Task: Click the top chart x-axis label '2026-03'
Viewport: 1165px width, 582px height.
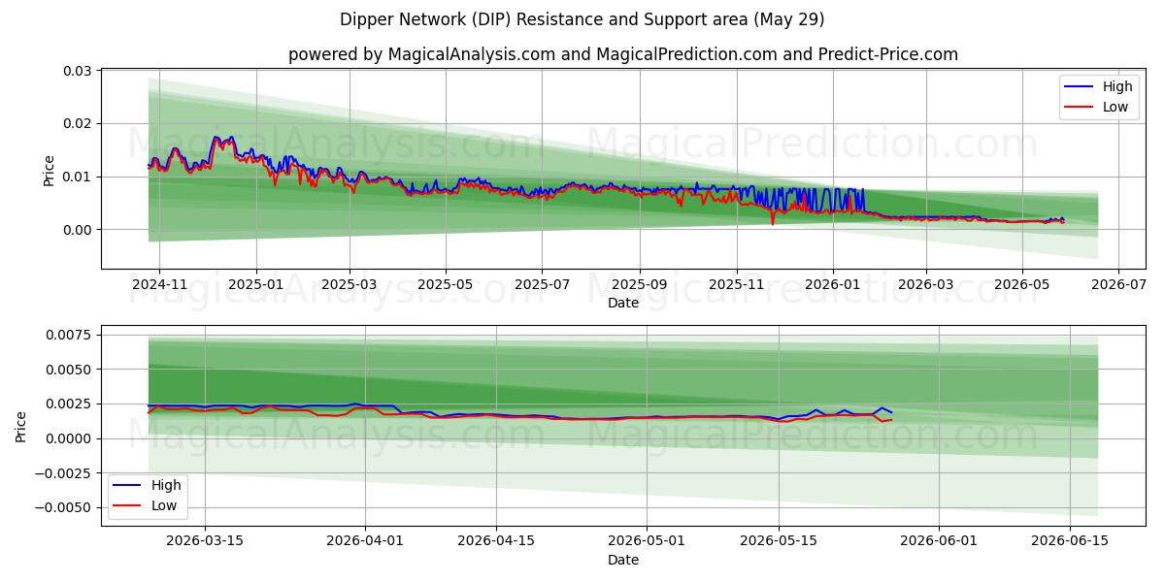Action: [925, 286]
